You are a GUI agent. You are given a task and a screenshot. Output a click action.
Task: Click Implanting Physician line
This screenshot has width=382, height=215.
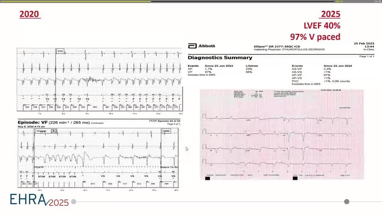pos(289,49)
